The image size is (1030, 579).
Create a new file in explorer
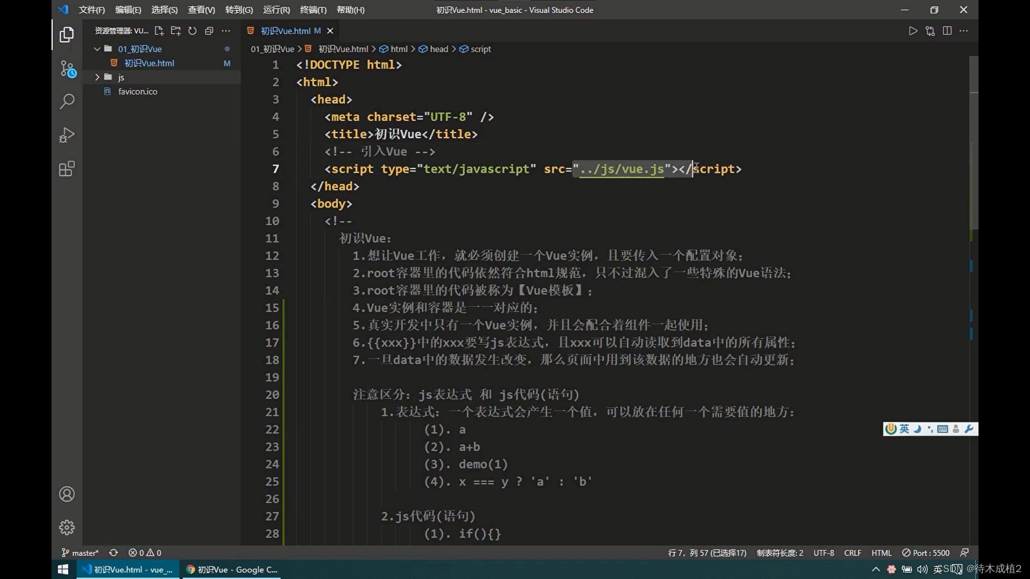tap(159, 31)
